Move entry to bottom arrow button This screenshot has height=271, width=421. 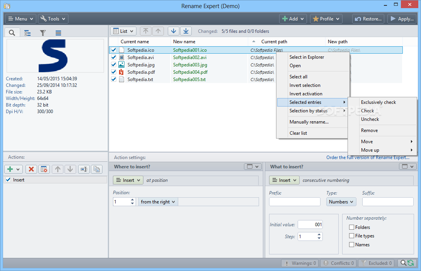(x=186, y=31)
